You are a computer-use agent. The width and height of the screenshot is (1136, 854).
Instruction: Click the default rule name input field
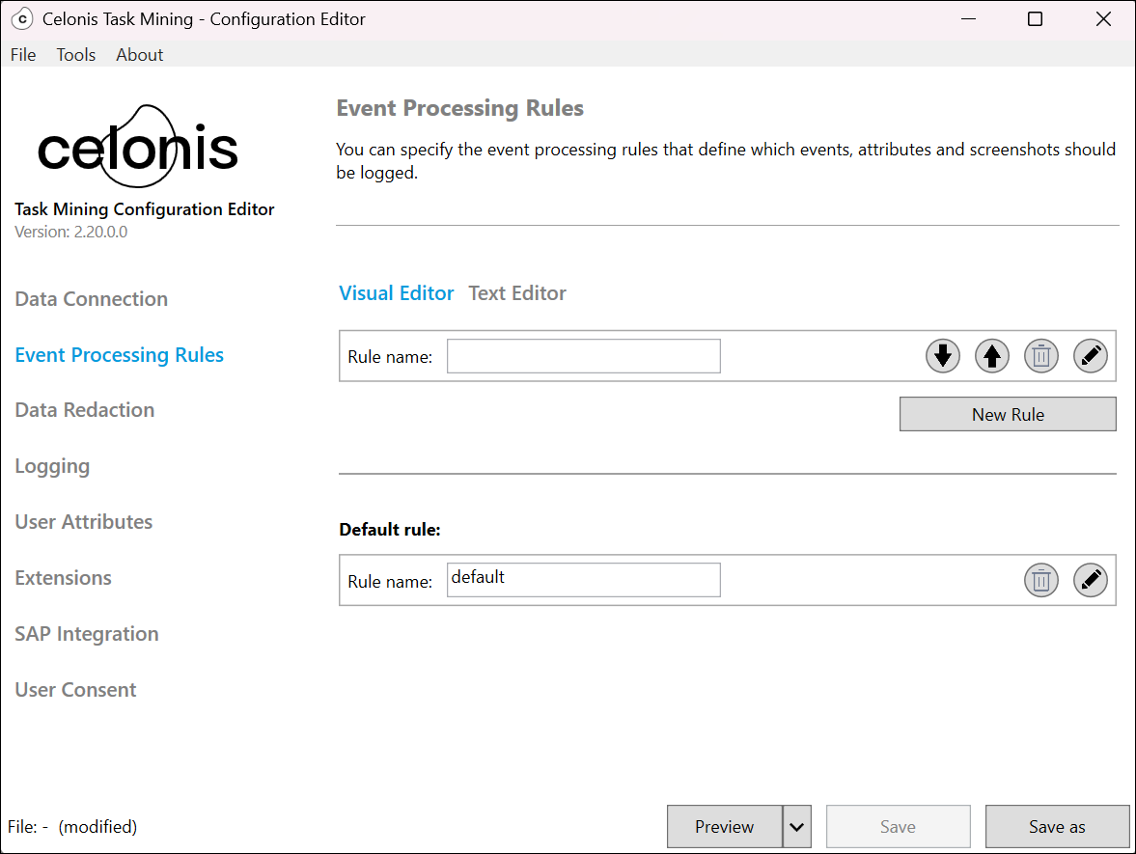click(583, 580)
